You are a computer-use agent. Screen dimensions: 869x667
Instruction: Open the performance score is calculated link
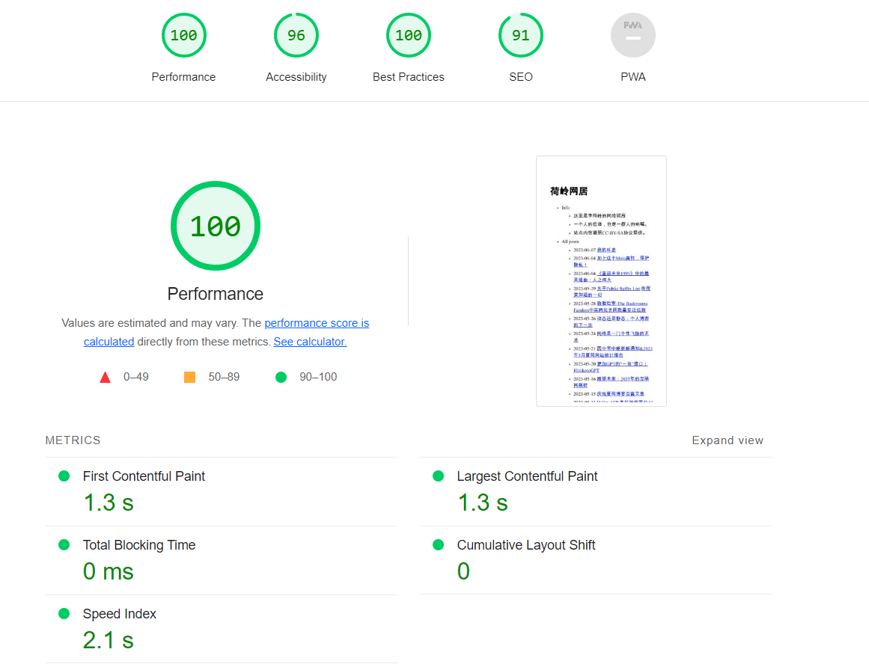tap(317, 323)
